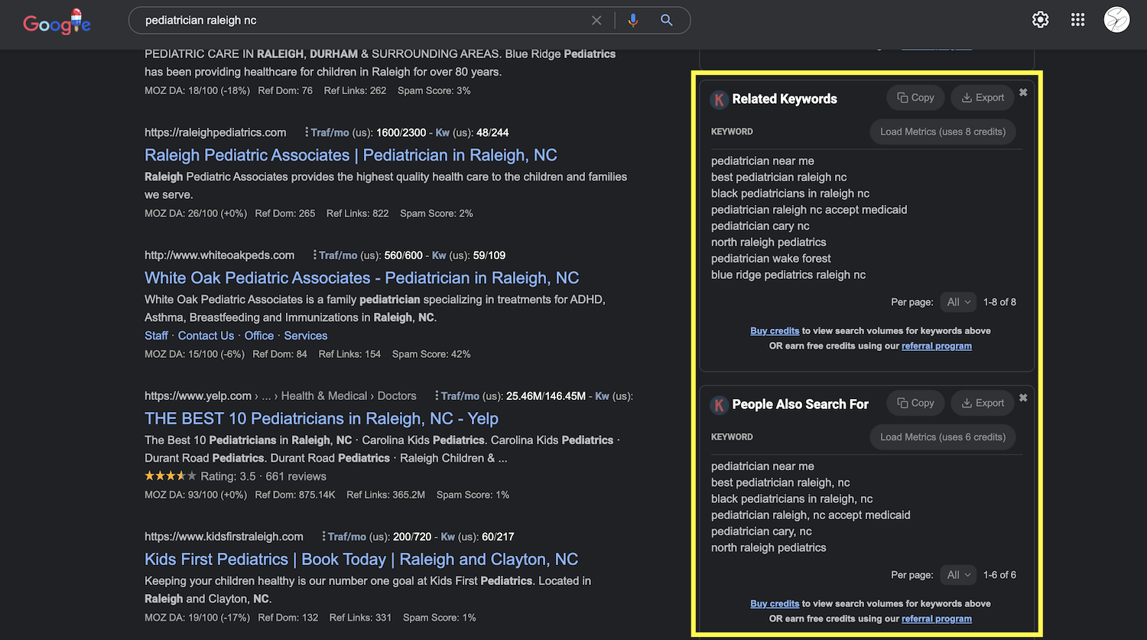Click Traf/mo link for raleighpediatrics.com
This screenshot has width=1147, height=640.
point(330,133)
